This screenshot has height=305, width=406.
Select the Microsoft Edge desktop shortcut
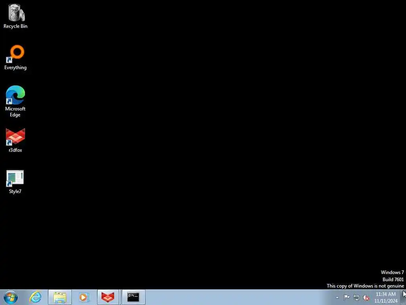(x=15, y=101)
